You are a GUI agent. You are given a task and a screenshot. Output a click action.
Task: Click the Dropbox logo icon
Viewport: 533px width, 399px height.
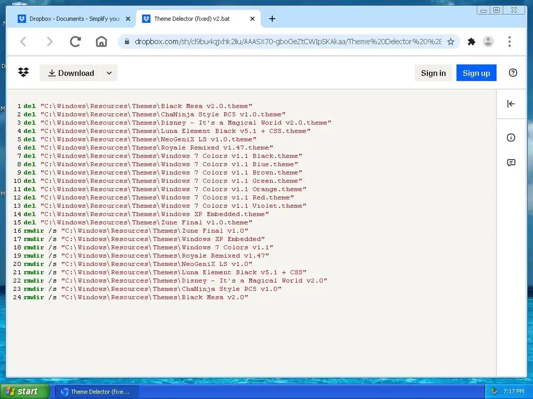[x=23, y=72]
